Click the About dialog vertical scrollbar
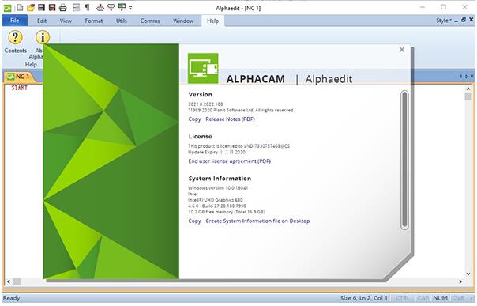The width and height of the screenshot is (477, 306). pyautogui.click(x=404, y=160)
